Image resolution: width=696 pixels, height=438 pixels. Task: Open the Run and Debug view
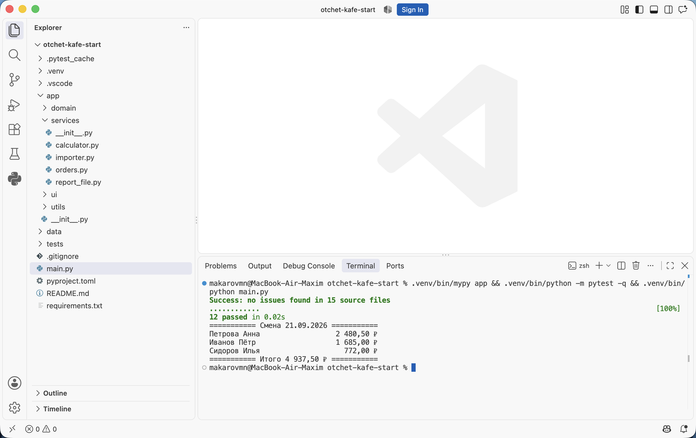click(x=14, y=104)
